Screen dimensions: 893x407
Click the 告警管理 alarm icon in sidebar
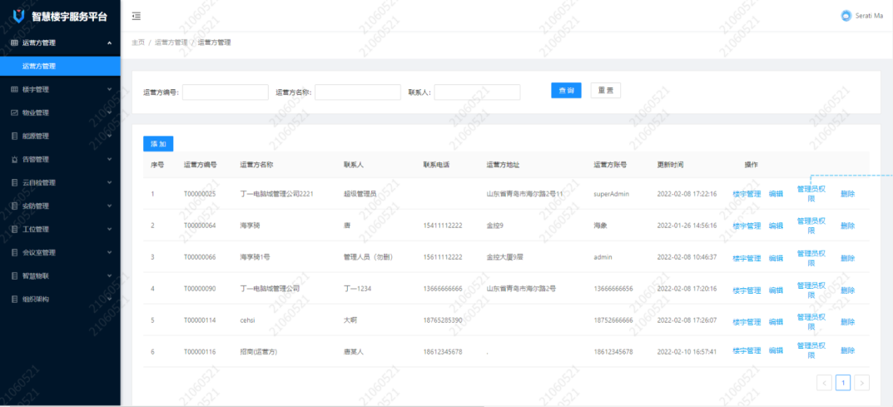point(14,159)
